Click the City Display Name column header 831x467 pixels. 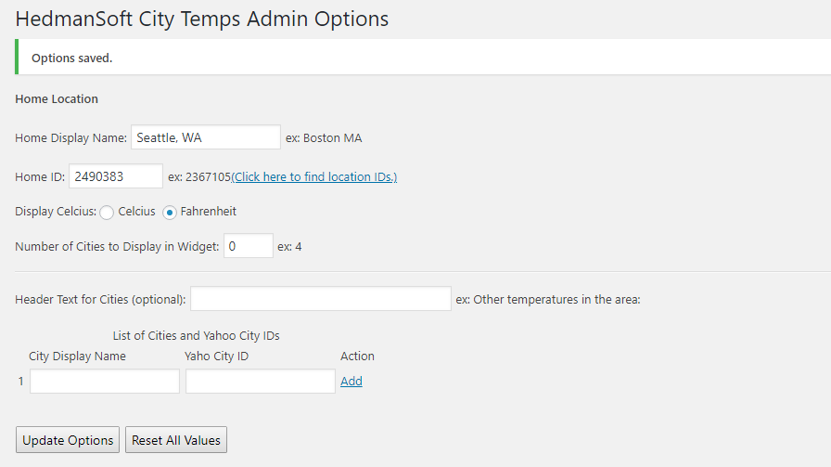[x=77, y=357]
